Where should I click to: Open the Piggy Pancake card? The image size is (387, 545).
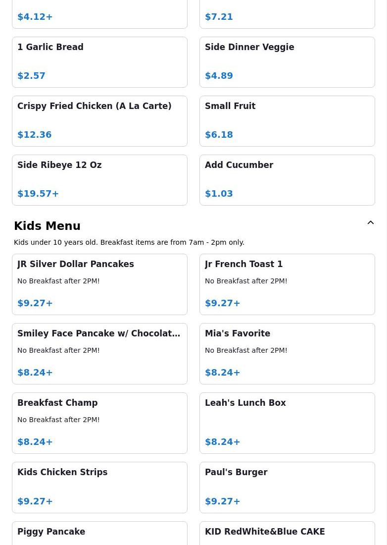coord(99,534)
